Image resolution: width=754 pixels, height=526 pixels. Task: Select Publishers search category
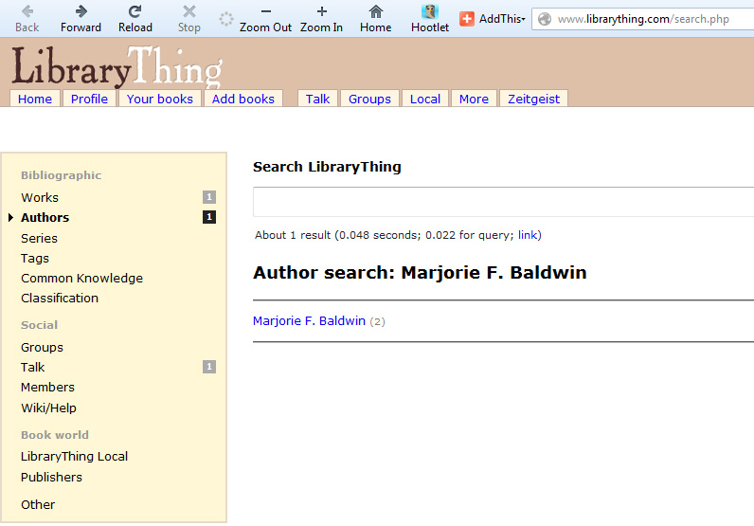(51, 477)
